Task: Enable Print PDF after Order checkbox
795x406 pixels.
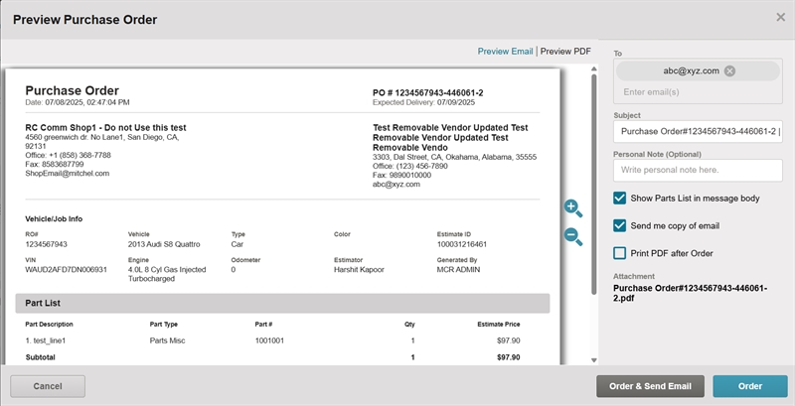Action: [620, 253]
